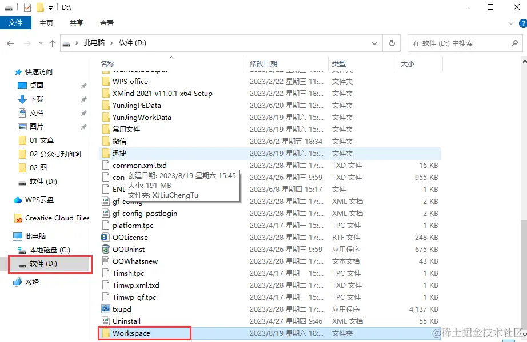Select the Timwp_gf.tpc file icon

(106, 297)
